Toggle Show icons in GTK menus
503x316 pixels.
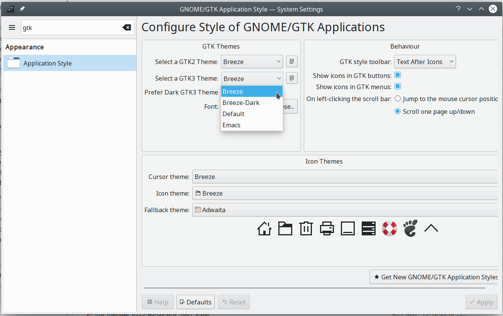tap(398, 86)
